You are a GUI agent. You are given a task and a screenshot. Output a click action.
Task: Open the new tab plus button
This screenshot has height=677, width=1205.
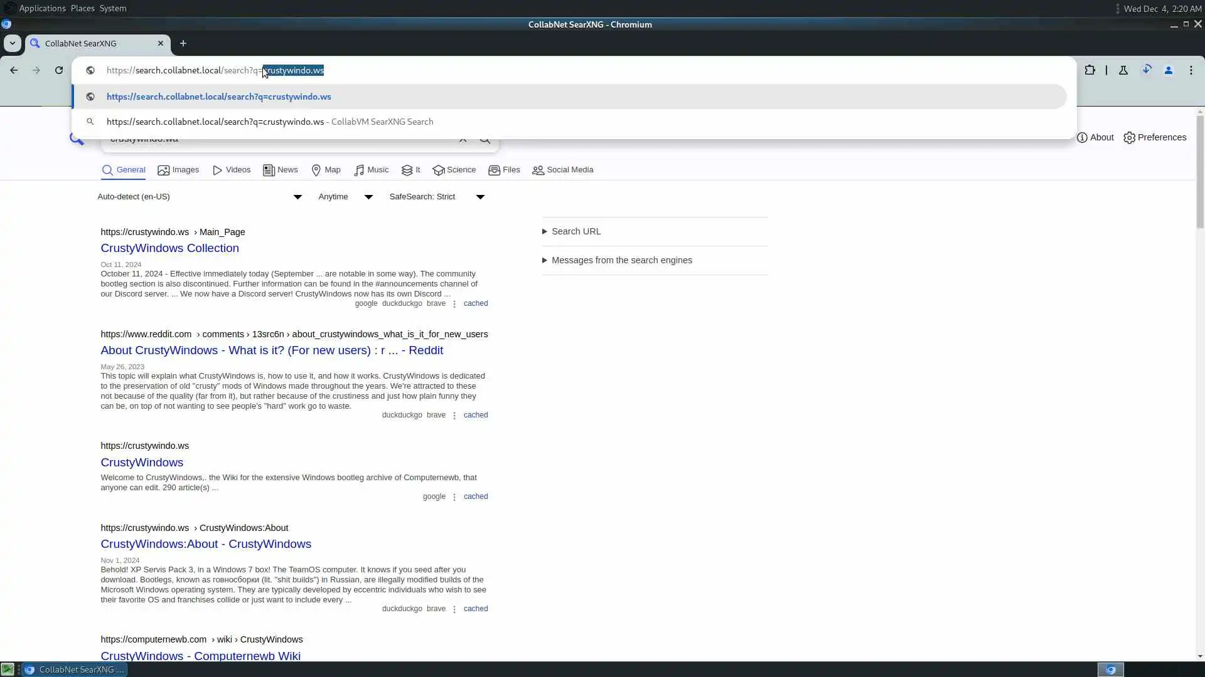click(183, 43)
